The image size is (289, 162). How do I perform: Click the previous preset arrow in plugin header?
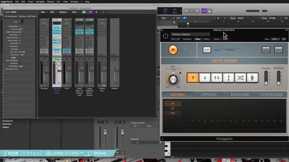pyautogui.click(x=173, y=39)
